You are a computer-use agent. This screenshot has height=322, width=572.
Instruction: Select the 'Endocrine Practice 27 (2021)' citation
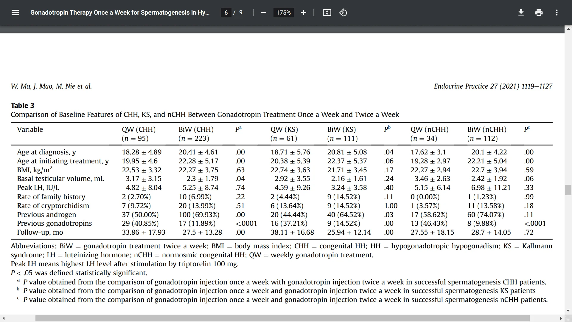click(476, 86)
